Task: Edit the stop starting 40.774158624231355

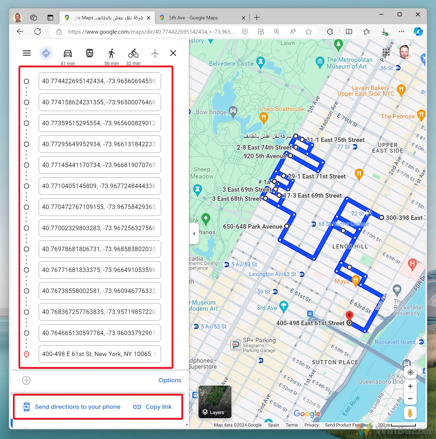Action: (x=100, y=102)
